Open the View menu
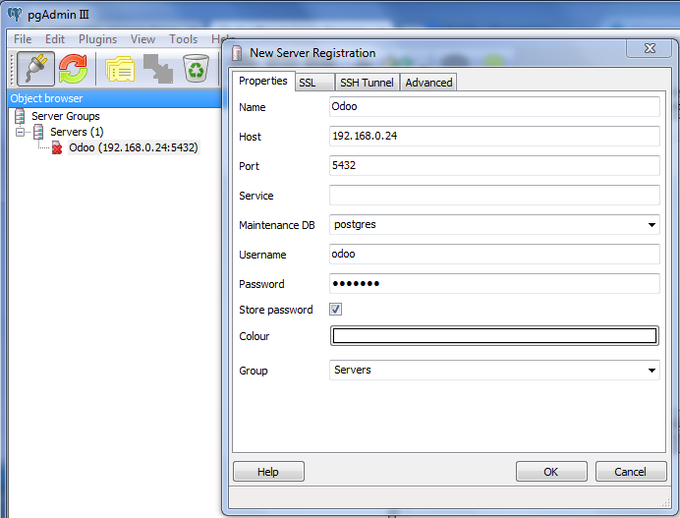The image size is (680, 518). pyautogui.click(x=142, y=39)
